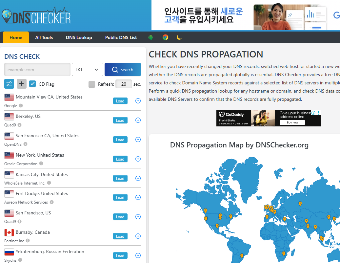This screenshot has width=340, height=263.
Task: Load results for Berkeley Quad9 server
Action: 120,120
